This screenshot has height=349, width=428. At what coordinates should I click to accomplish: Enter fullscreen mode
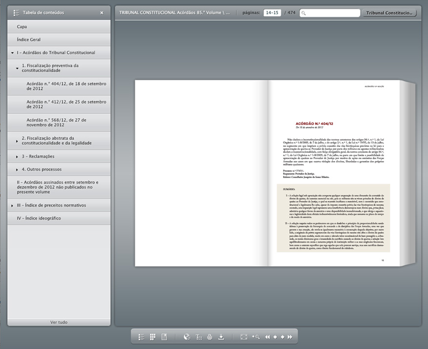tap(244, 337)
